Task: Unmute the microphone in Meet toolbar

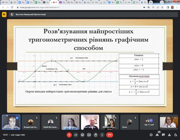Action: point(69,135)
